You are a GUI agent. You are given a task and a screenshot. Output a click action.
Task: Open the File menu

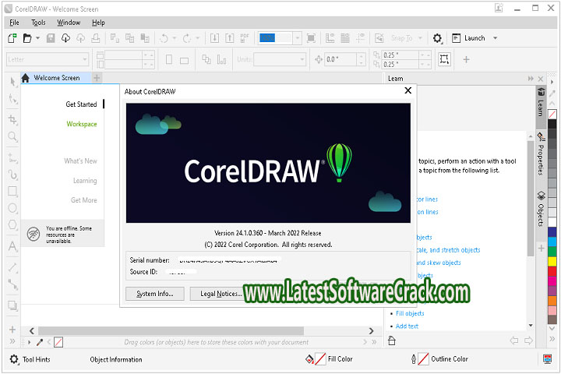(14, 23)
